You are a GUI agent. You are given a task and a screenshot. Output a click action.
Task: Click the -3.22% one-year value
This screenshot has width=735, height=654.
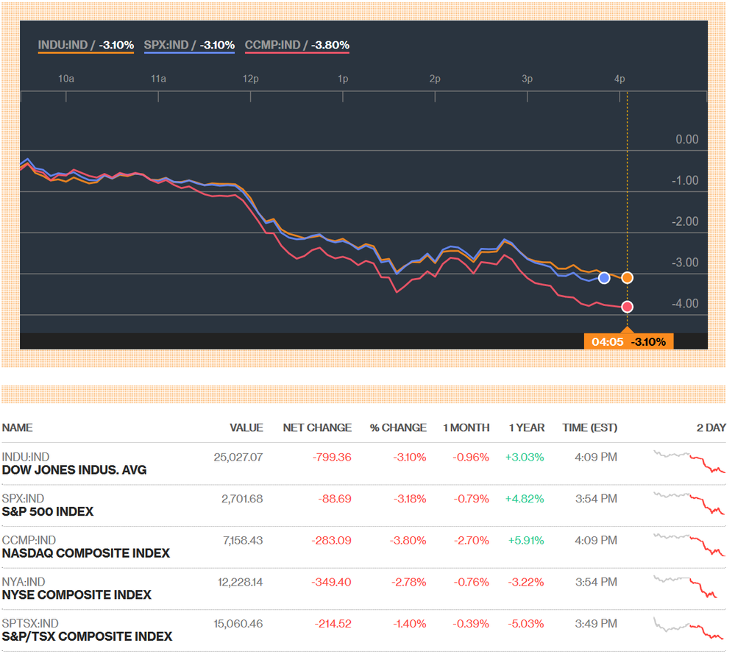pyautogui.click(x=526, y=582)
